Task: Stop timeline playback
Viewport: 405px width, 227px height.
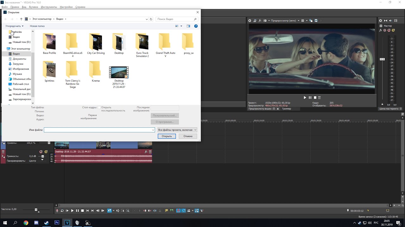Action: [x=82, y=211]
